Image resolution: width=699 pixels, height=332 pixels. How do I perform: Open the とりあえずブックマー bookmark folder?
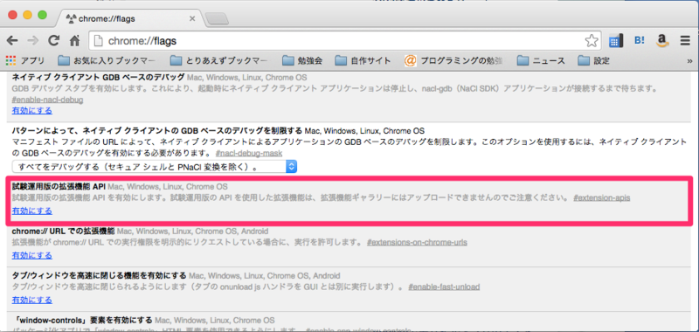point(219,60)
